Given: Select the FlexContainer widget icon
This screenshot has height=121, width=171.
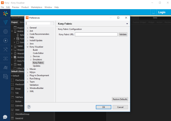Looking at the screenshot, I should 12,80.
